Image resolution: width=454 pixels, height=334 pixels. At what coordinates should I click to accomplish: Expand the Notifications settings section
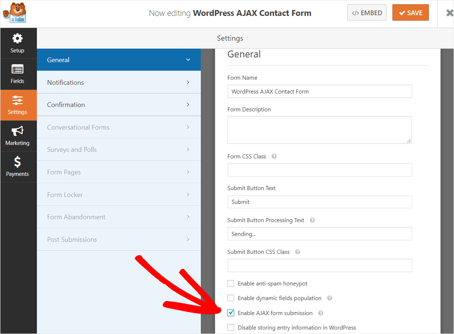point(118,82)
